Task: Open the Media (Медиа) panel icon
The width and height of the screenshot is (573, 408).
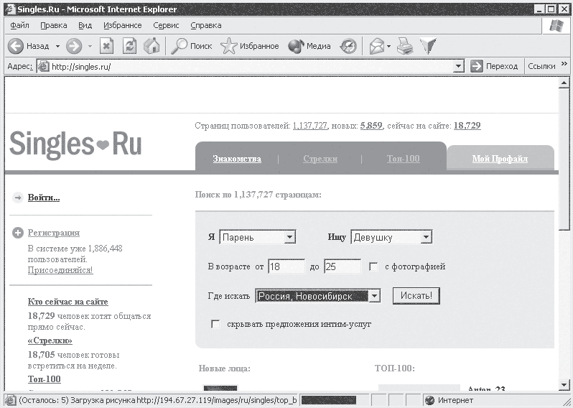Action: pyautogui.click(x=296, y=46)
